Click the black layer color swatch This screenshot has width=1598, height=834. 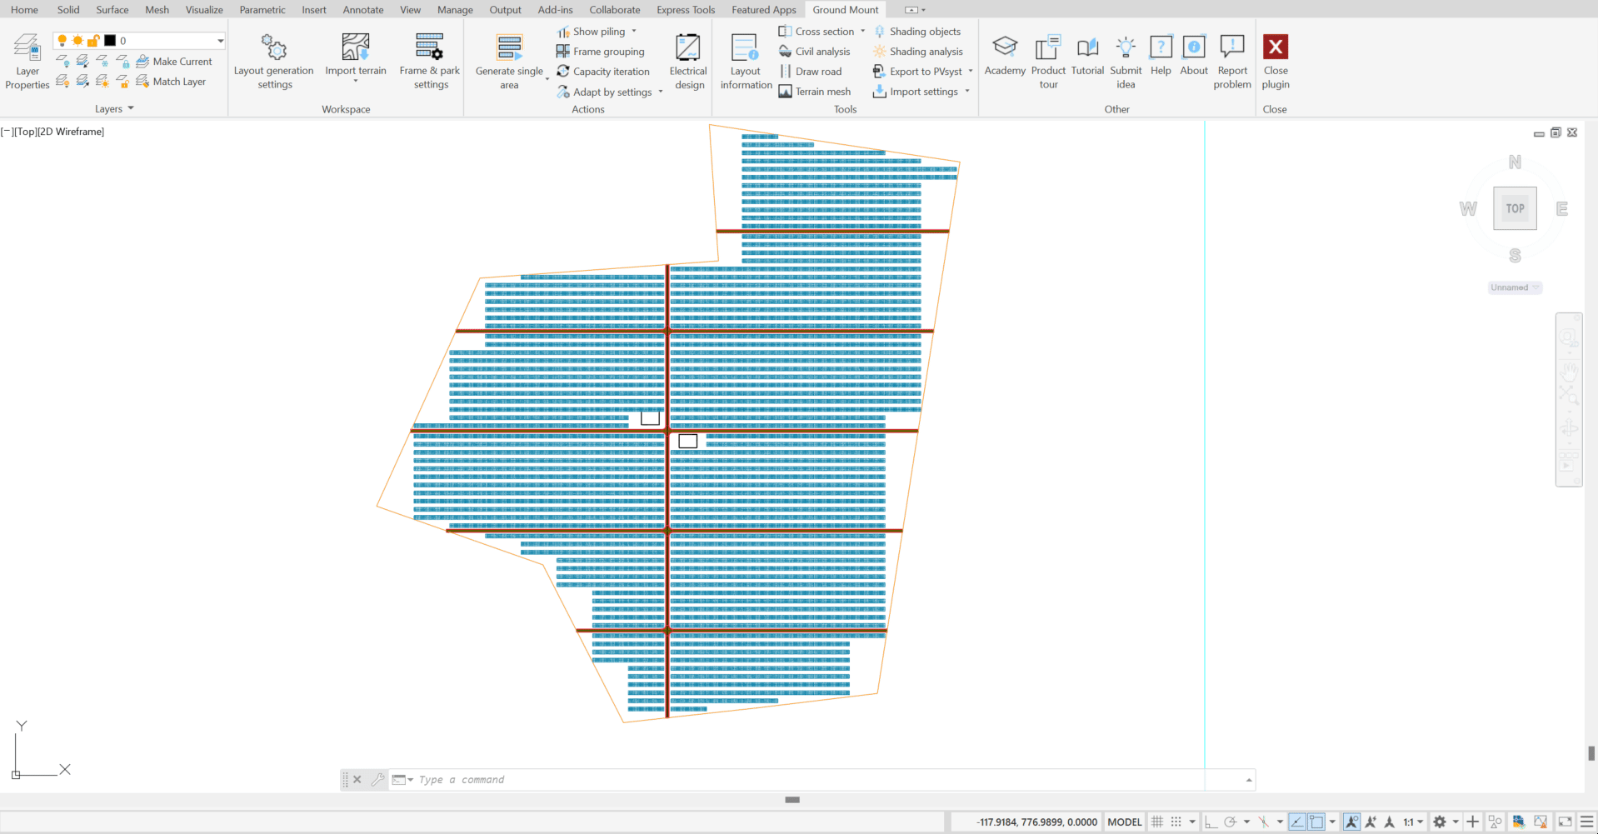pyautogui.click(x=110, y=41)
